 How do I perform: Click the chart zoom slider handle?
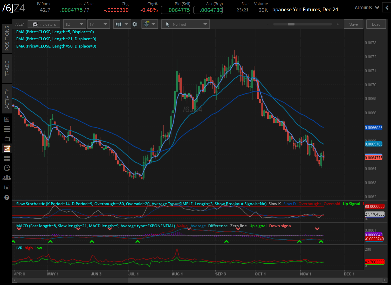pos(291,24)
